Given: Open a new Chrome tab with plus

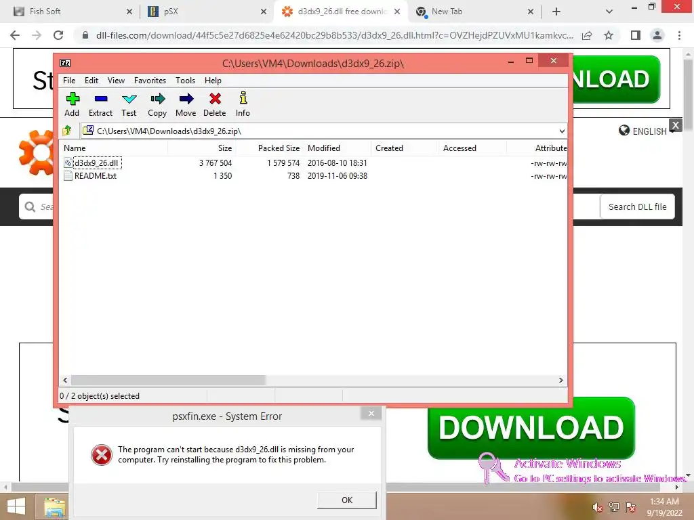Looking at the screenshot, I should point(556,12).
